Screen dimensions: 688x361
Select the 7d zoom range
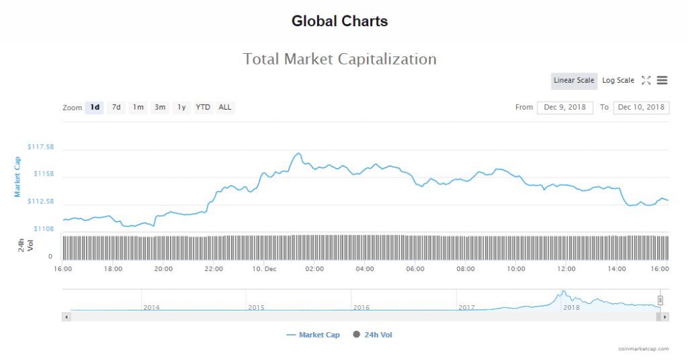pos(116,108)
